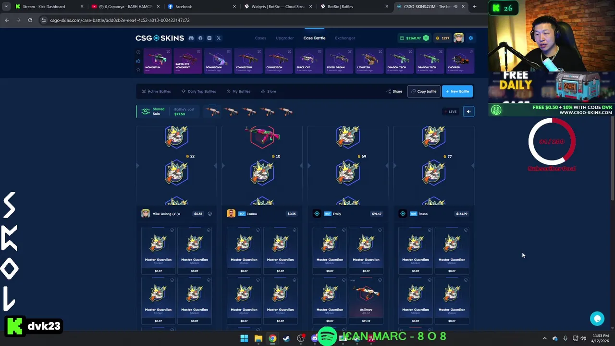
Task: Open the Facebook social icon in site header
Action: (x=200, y=38)
